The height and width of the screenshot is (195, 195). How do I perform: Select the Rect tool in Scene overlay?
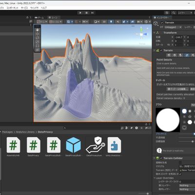pos(38,46)
